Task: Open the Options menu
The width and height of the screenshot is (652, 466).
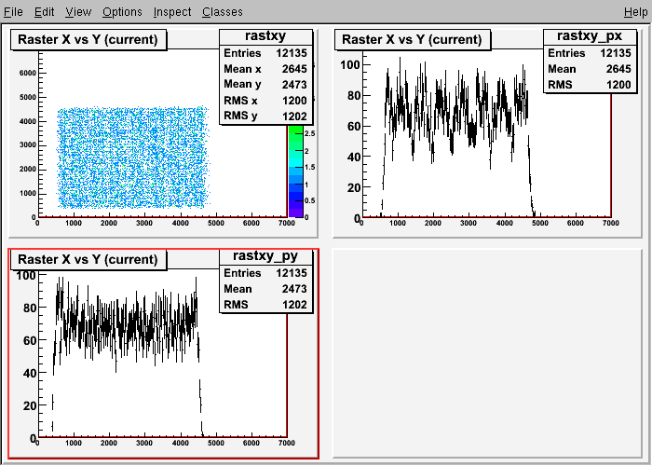Action: coord(122,11)
